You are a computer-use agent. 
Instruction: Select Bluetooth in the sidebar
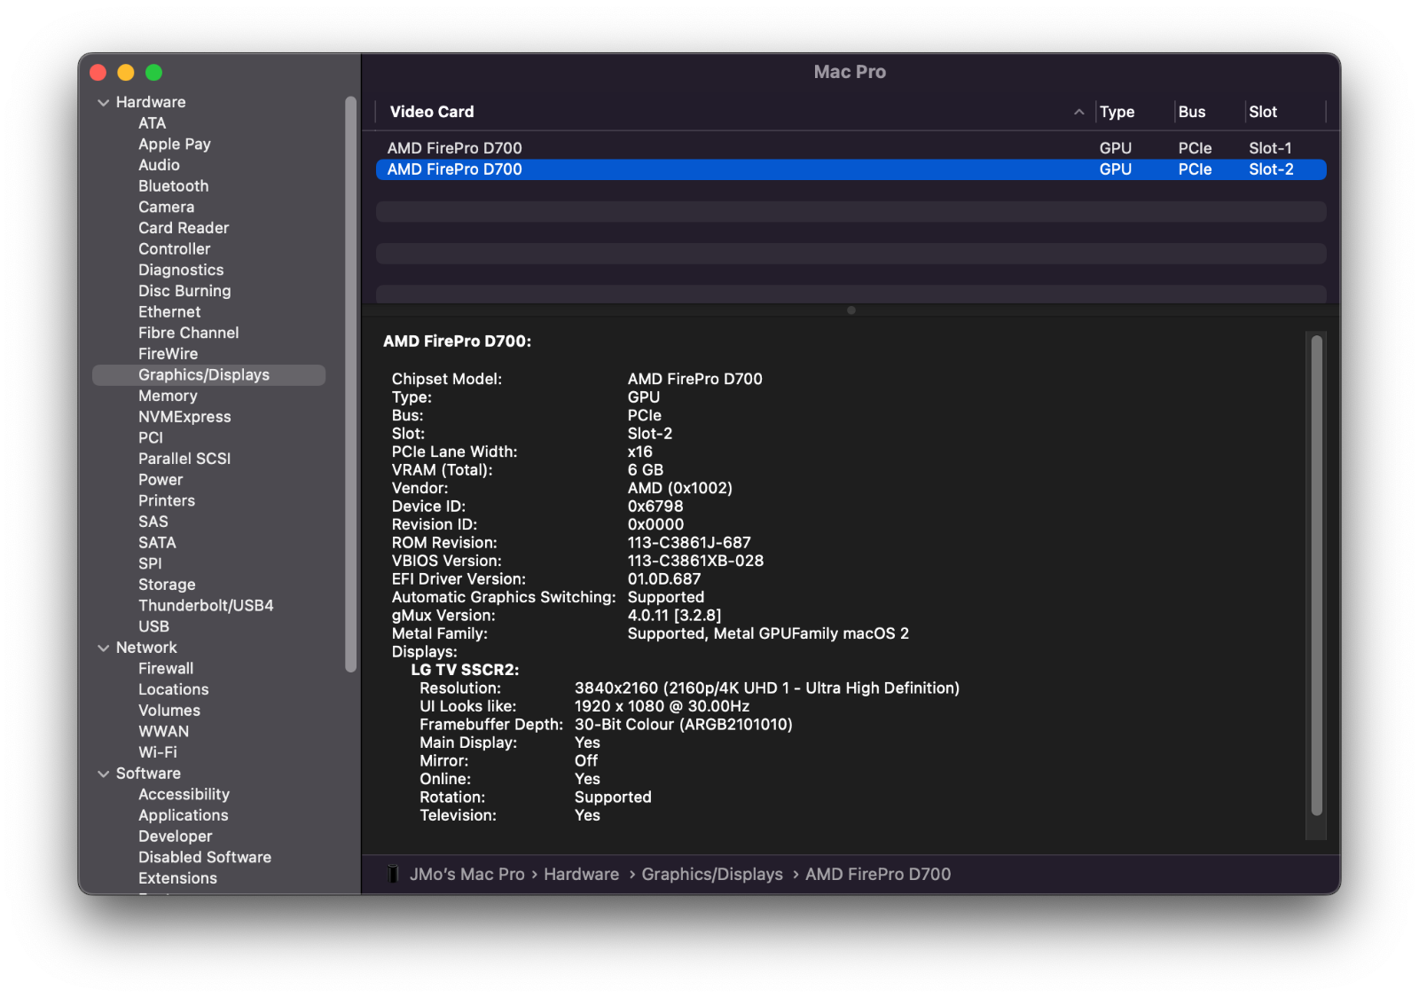pos(173,186)
